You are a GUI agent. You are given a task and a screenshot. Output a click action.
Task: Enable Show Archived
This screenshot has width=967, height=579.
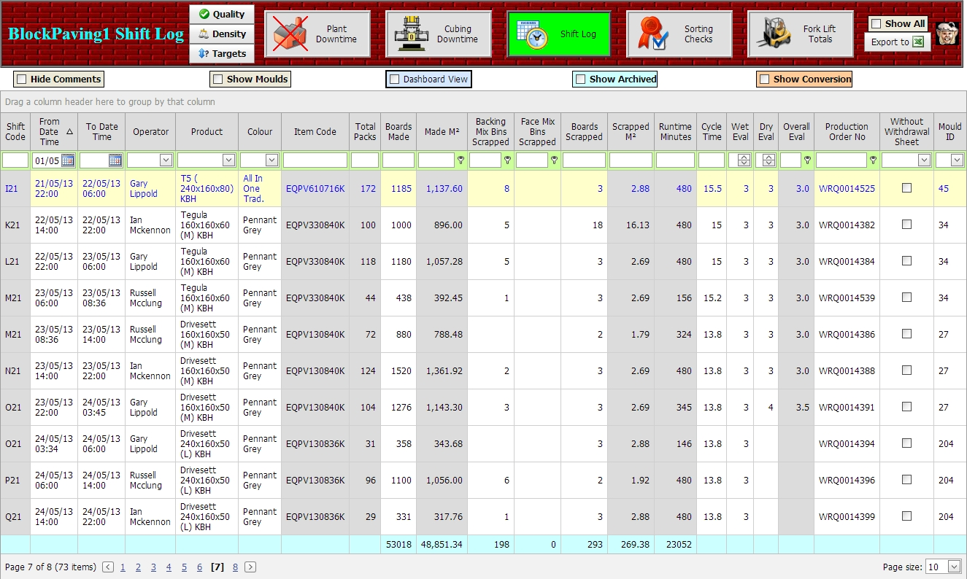click(581, 79)
